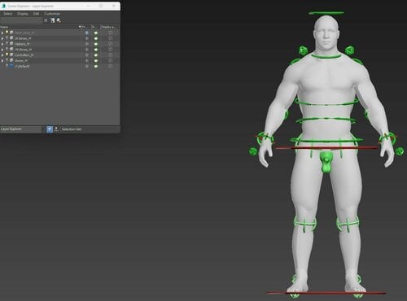Click the layer icon of IK Bones_H
407x301 pixels.
(11, 38)
